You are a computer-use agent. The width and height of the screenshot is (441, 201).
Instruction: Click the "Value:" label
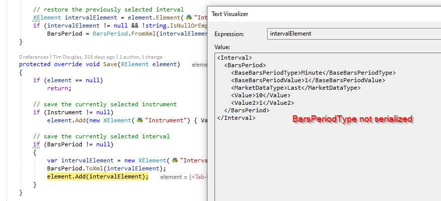222,47
